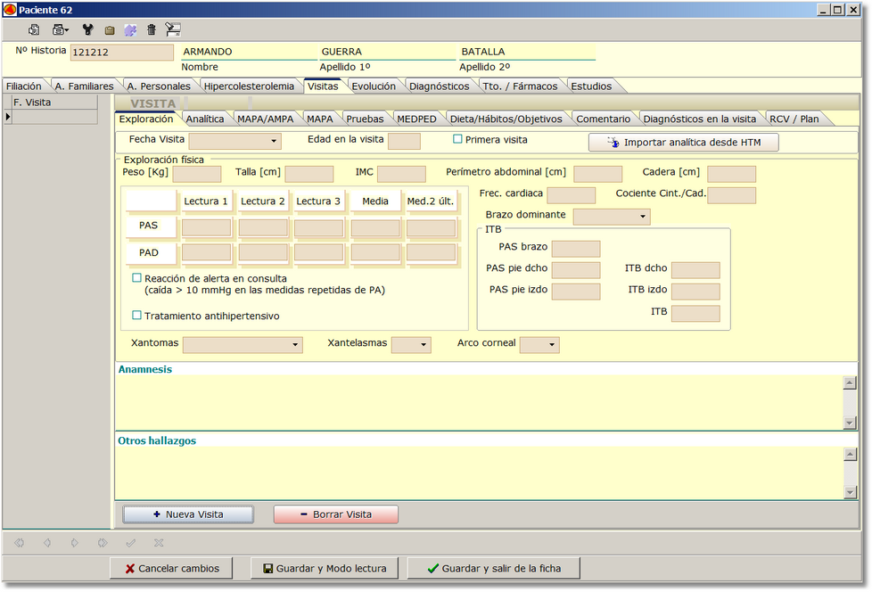This screenshot has width=872, height=592.
Task: Open the Dieta/Hábitos/Objetivos subtab
Action: click(x=506, y=119)
